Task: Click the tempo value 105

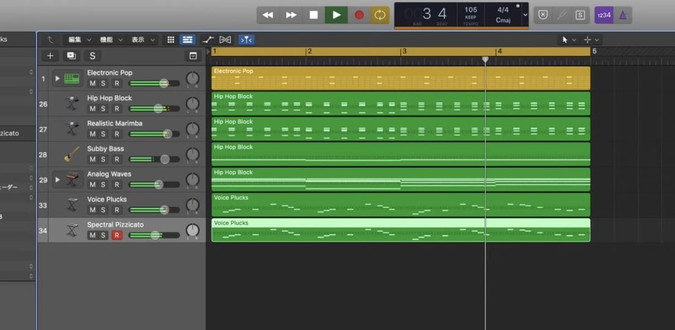Action: (x=471, y=9)
